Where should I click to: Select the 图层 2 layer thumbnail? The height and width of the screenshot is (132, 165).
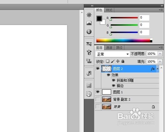(x=107, y=69)
